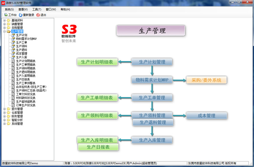254x167 pixels.
Task: Expand the 智能分析 tree node
Action: point(4,120)
